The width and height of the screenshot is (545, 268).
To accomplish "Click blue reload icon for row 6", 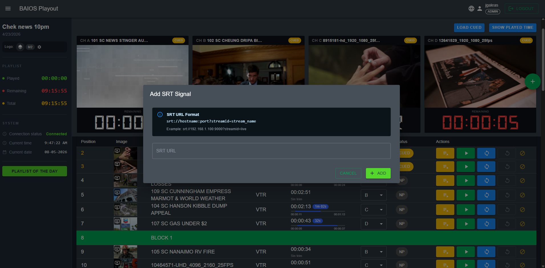I will 486,210.
